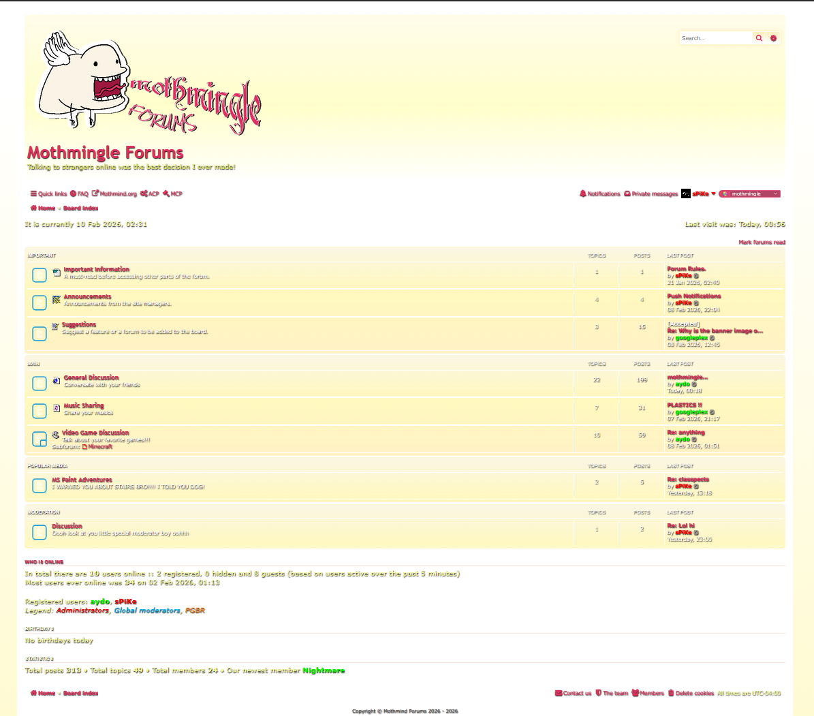Image resolution: width=814 pixels, height=716 pixels.
Task: Click the Private messages inbox icon
Action: (x=627, y=194)
